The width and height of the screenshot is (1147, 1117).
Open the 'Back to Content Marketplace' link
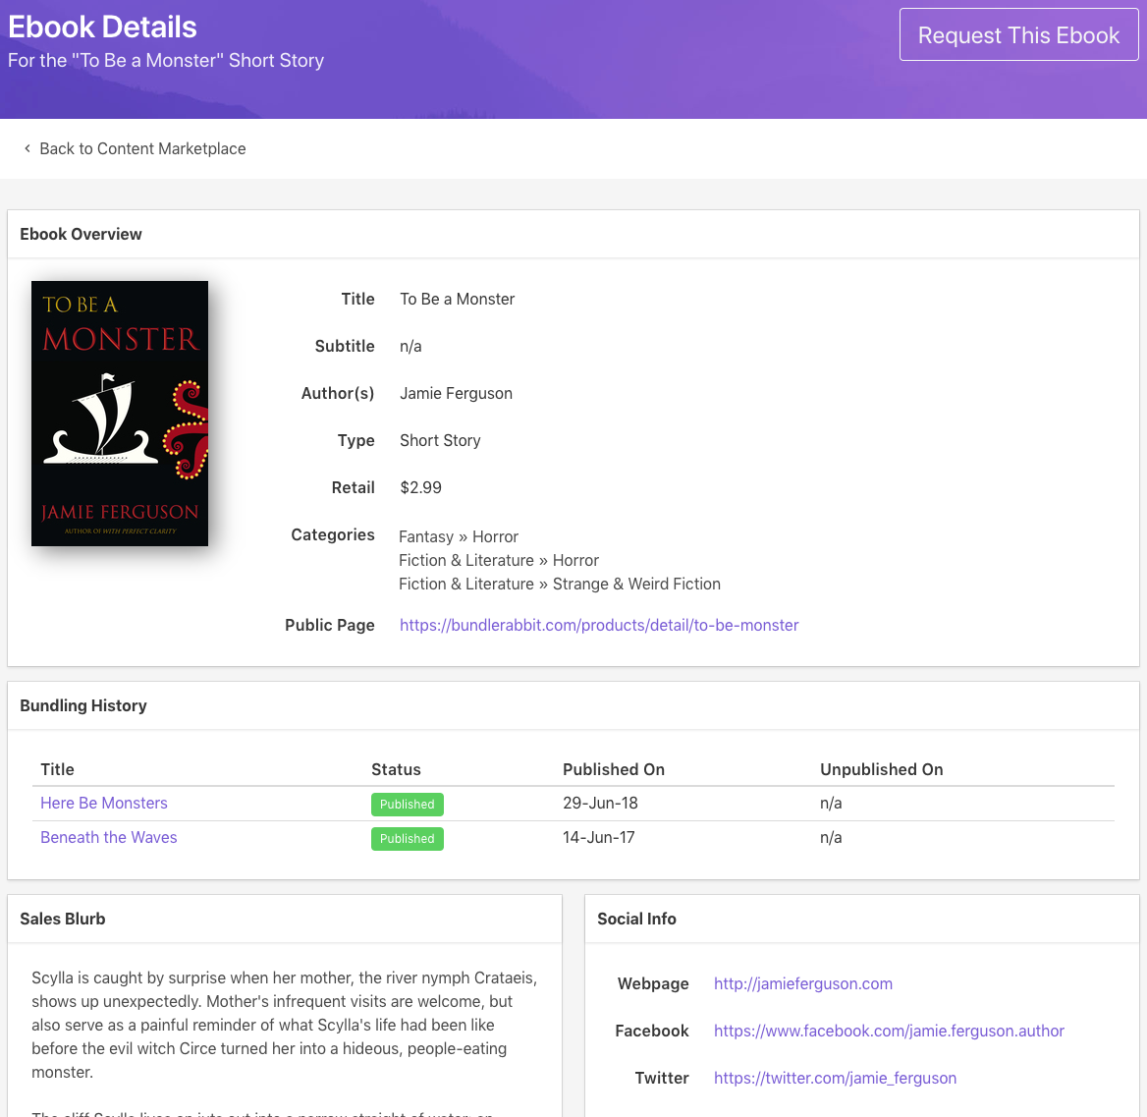coord(142,148)
